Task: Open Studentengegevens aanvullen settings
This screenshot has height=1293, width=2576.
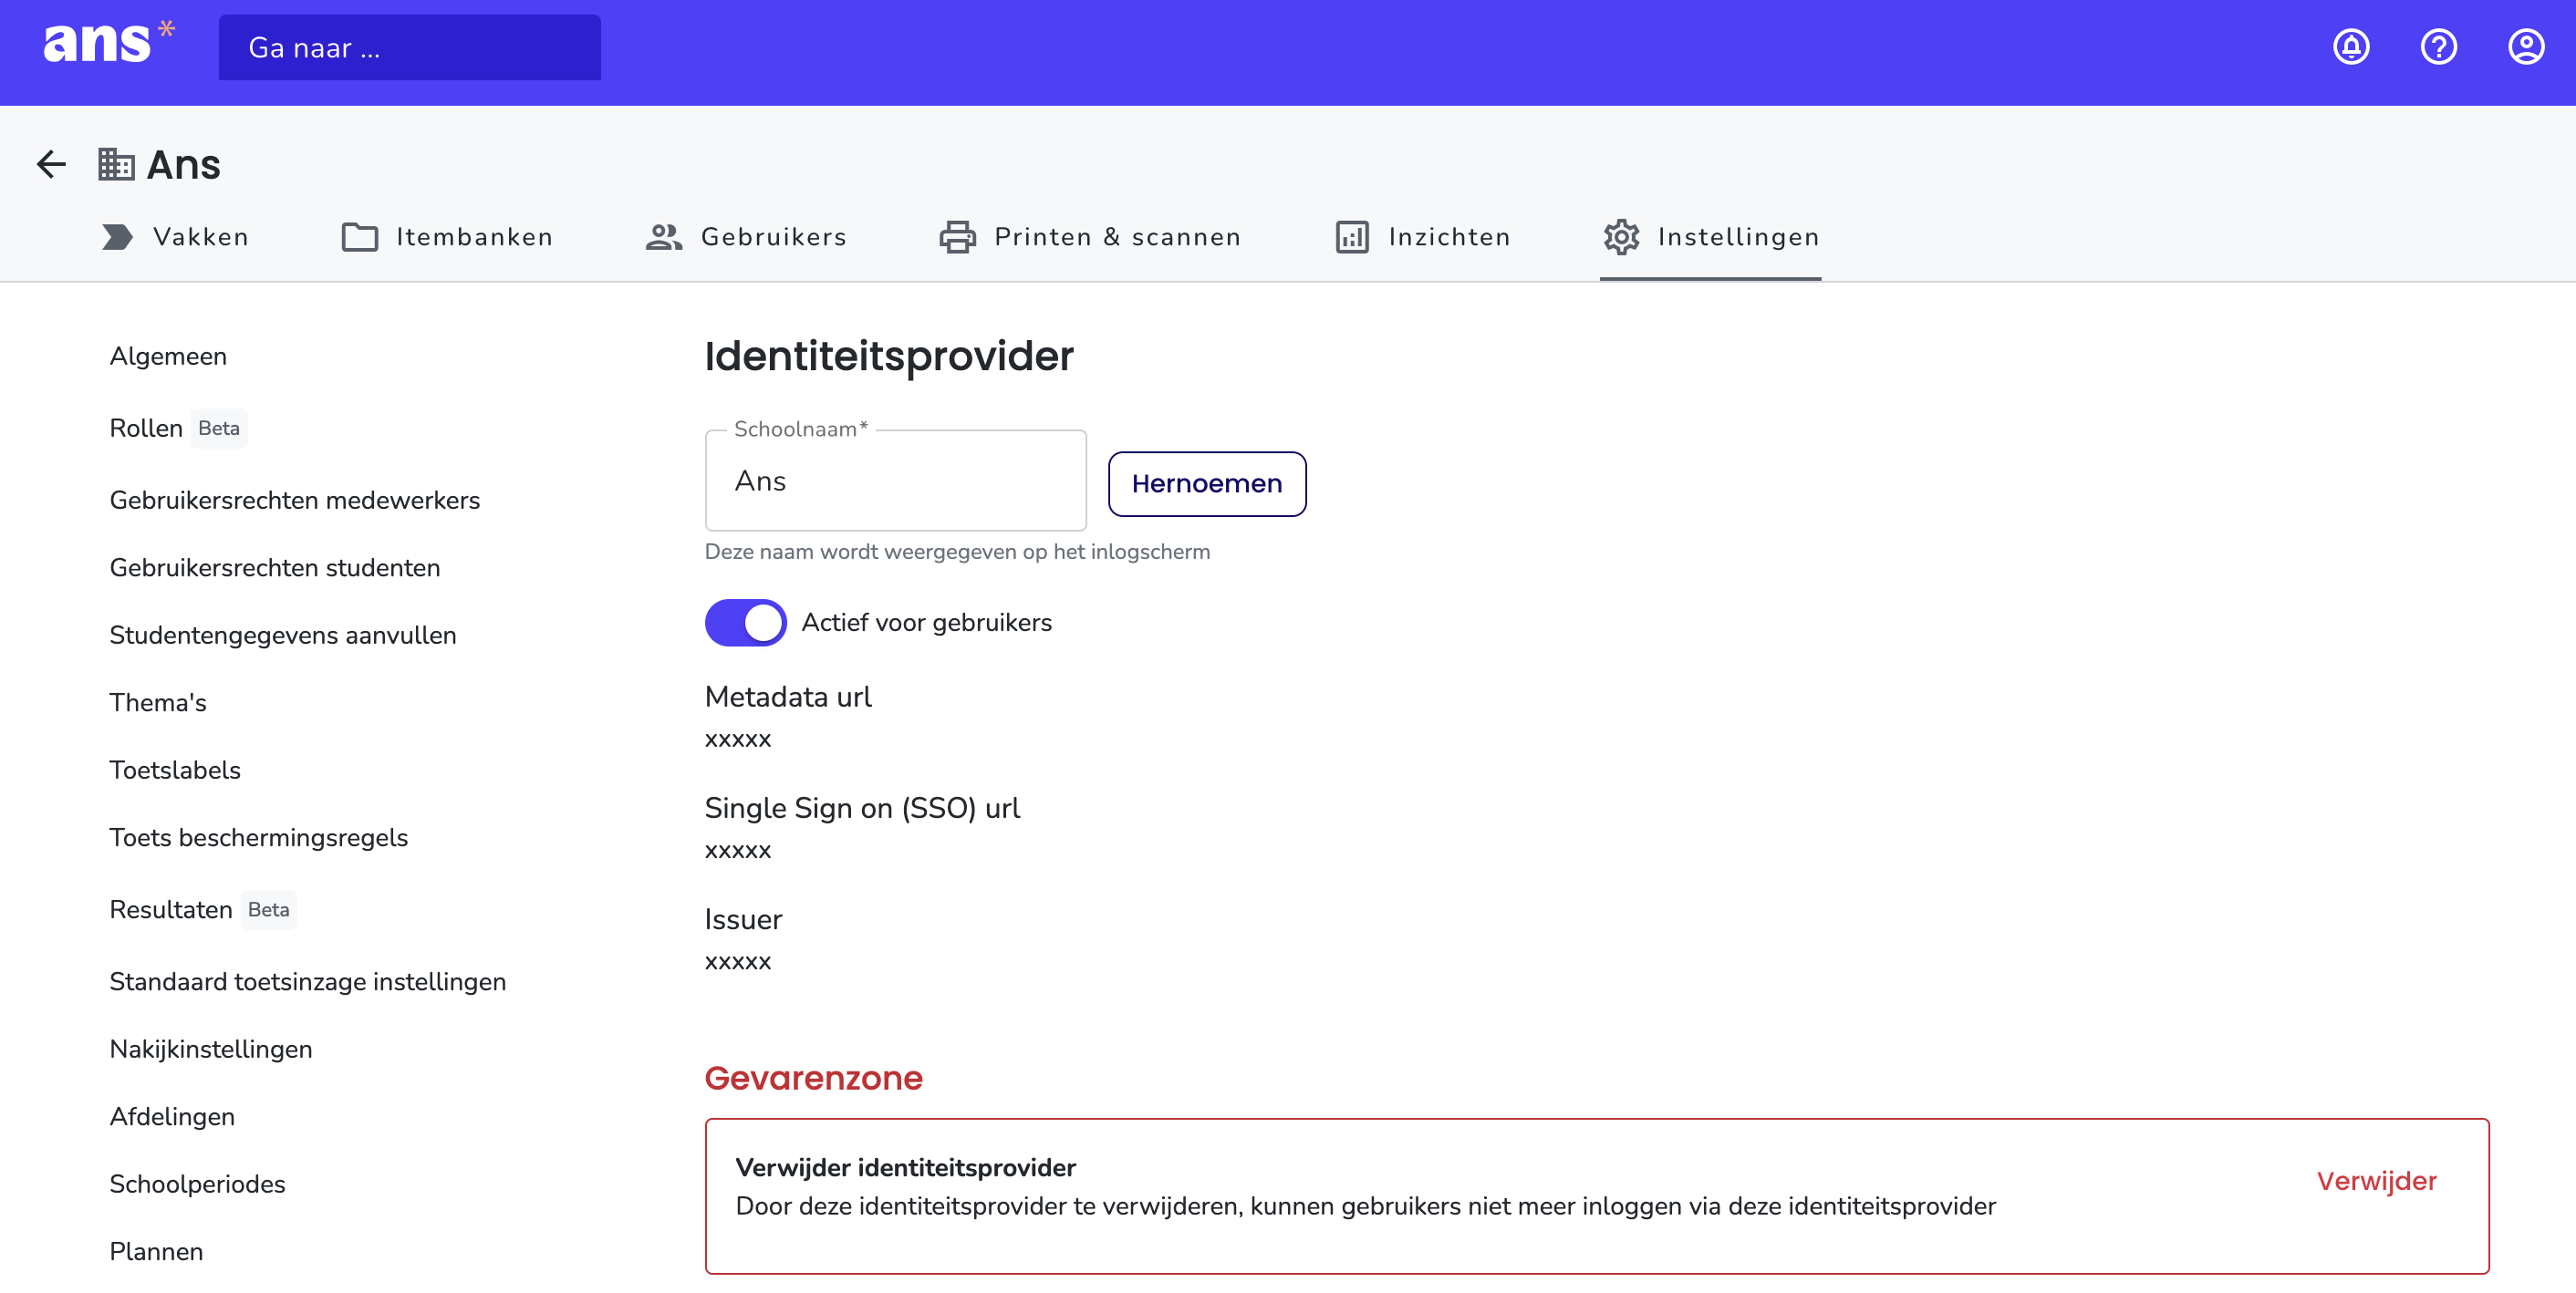Action: coord(283,635)
